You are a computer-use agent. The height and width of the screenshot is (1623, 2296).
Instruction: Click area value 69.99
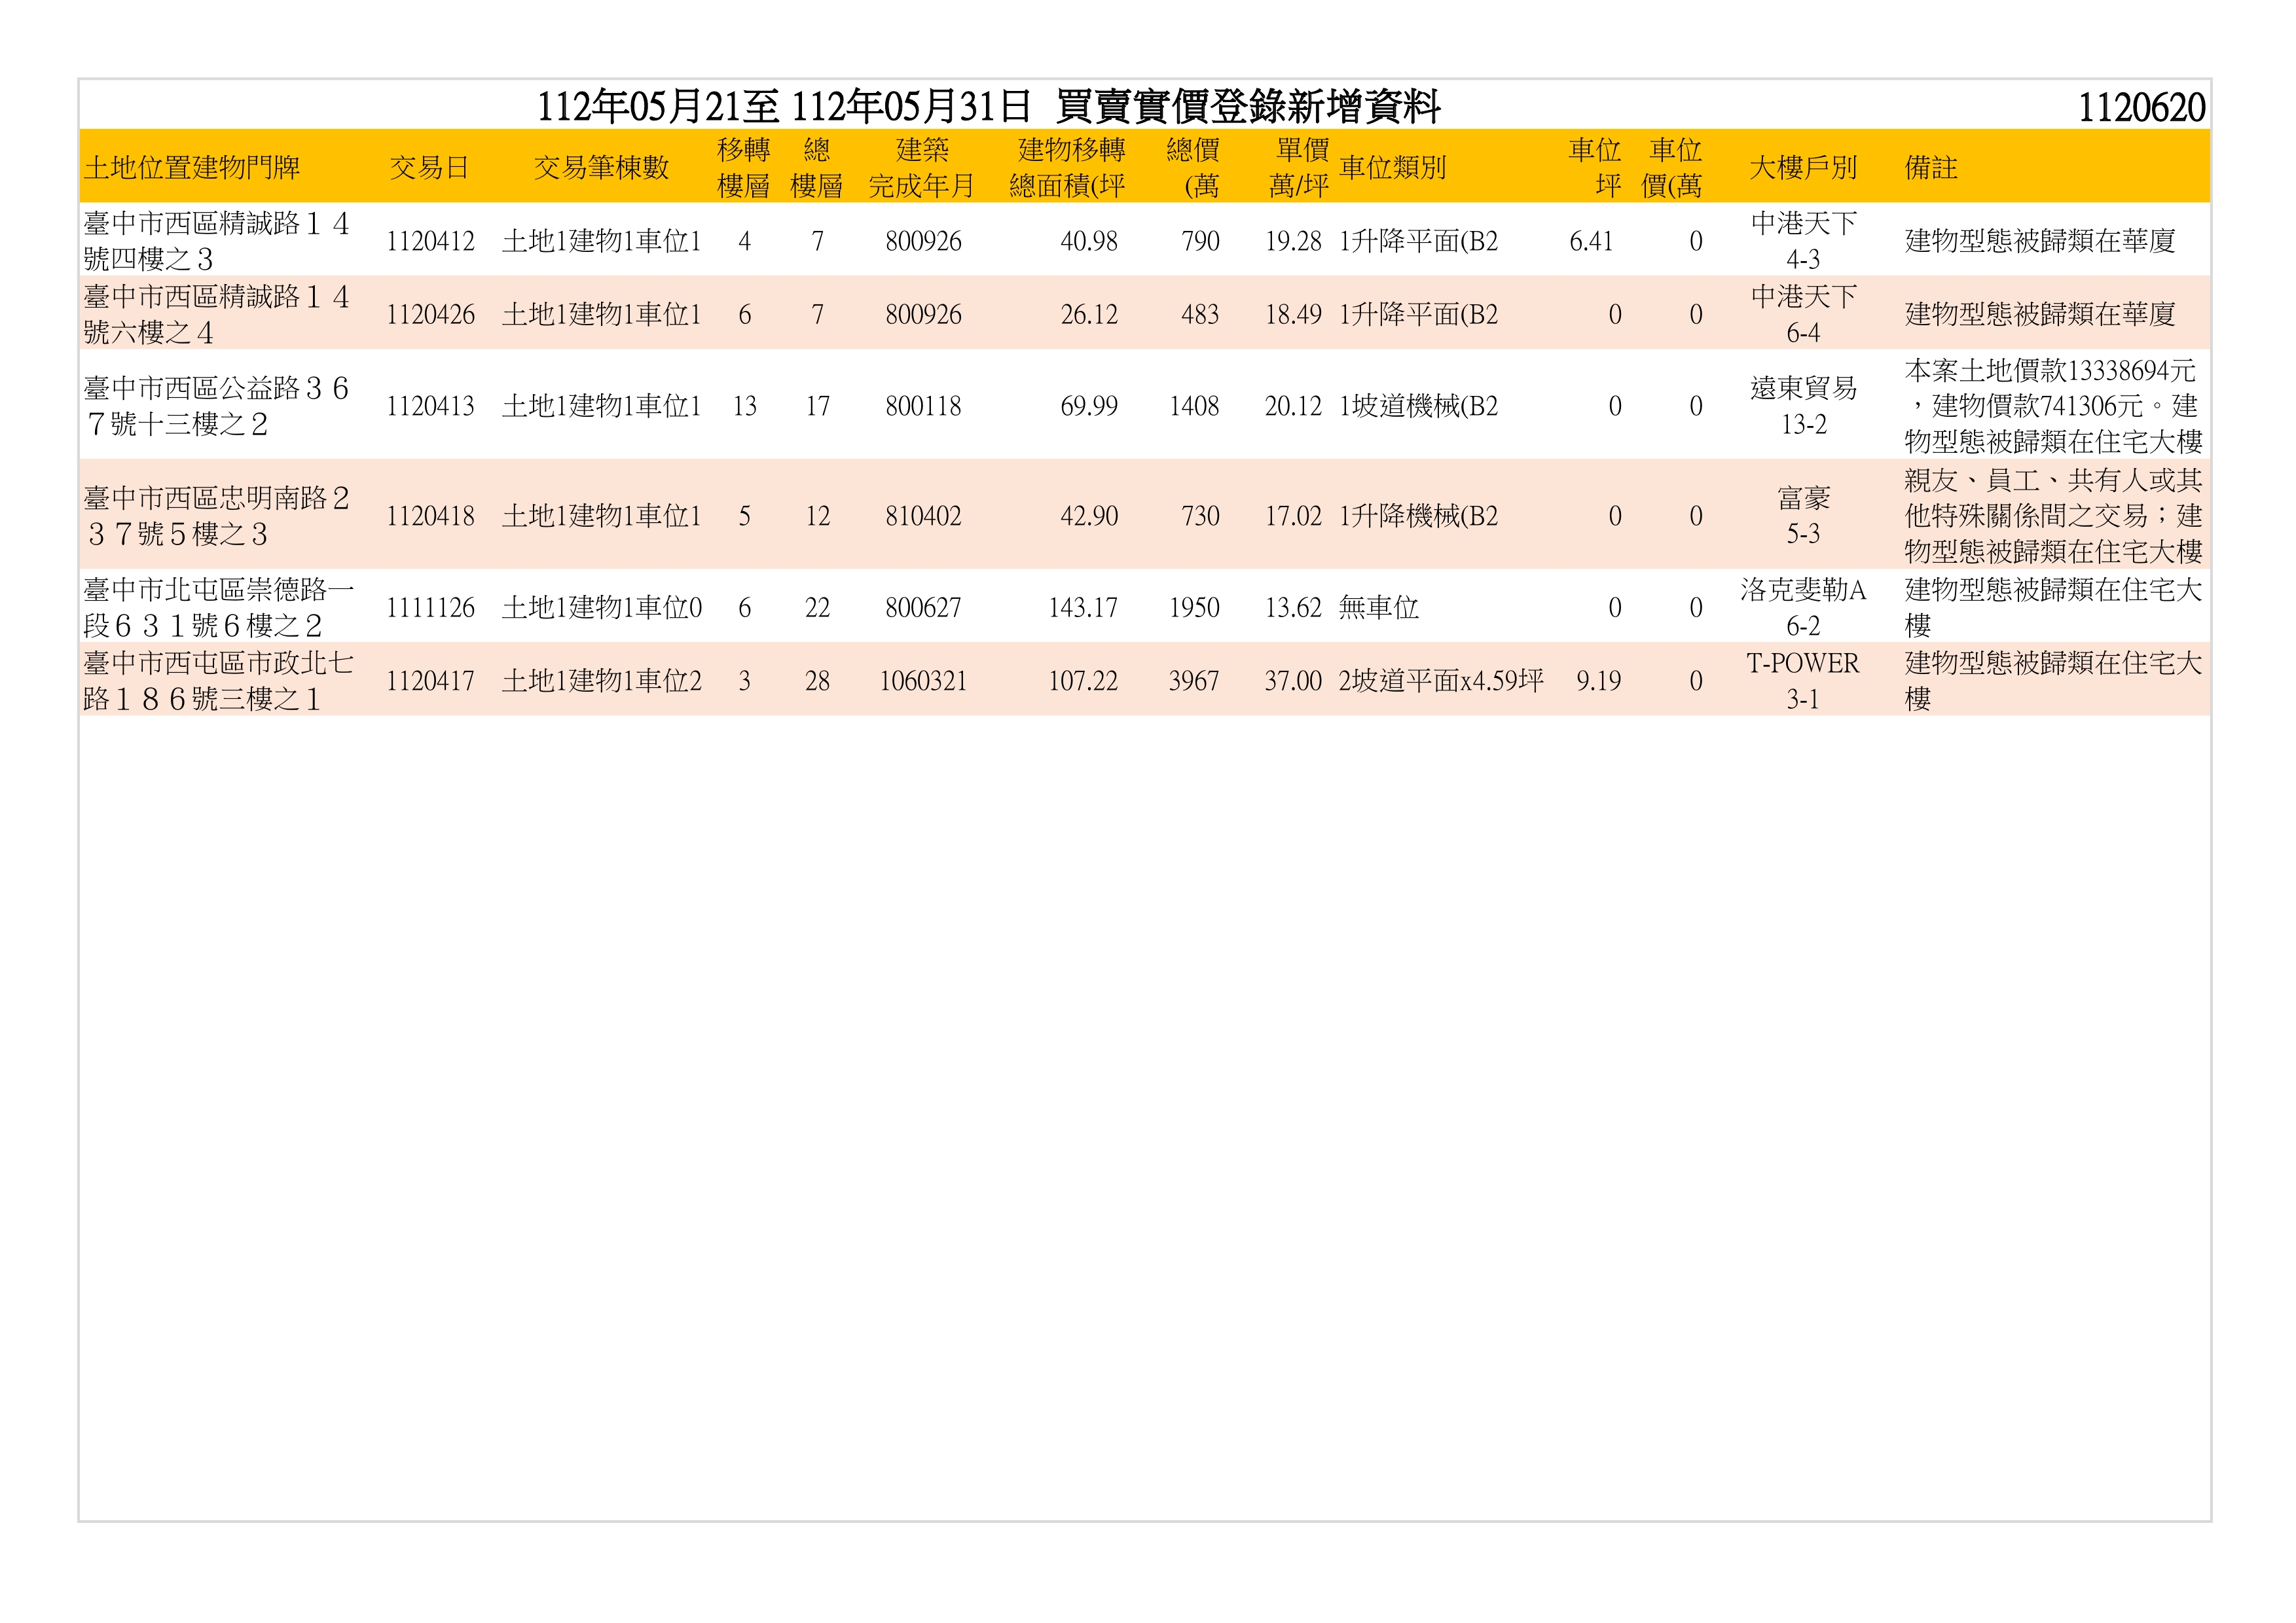pyautogui.click(x=1089, y=406)
